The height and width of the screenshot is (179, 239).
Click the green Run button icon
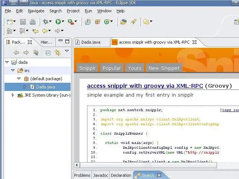click(58, 22)
